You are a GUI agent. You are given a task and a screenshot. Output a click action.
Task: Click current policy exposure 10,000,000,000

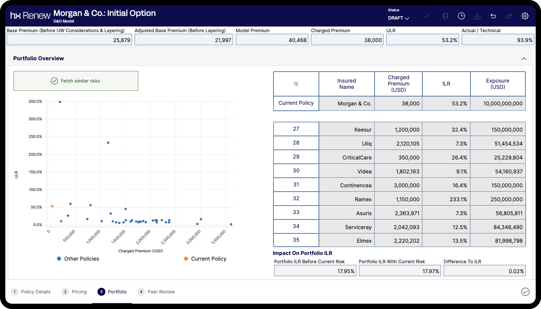[498, 103]
